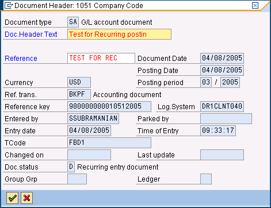The image size is (271, 208).
Task: Click the Time of Entry field
Action: point(218,130)
